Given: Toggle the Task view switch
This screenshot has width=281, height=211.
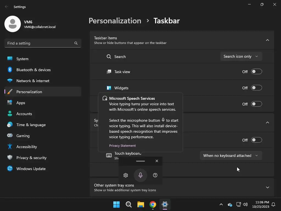Looking at the screenshot, I should [257, 72].
